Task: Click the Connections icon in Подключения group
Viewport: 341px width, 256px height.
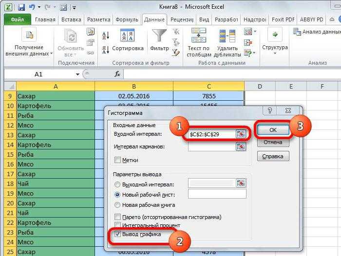Action: point(91,32)
